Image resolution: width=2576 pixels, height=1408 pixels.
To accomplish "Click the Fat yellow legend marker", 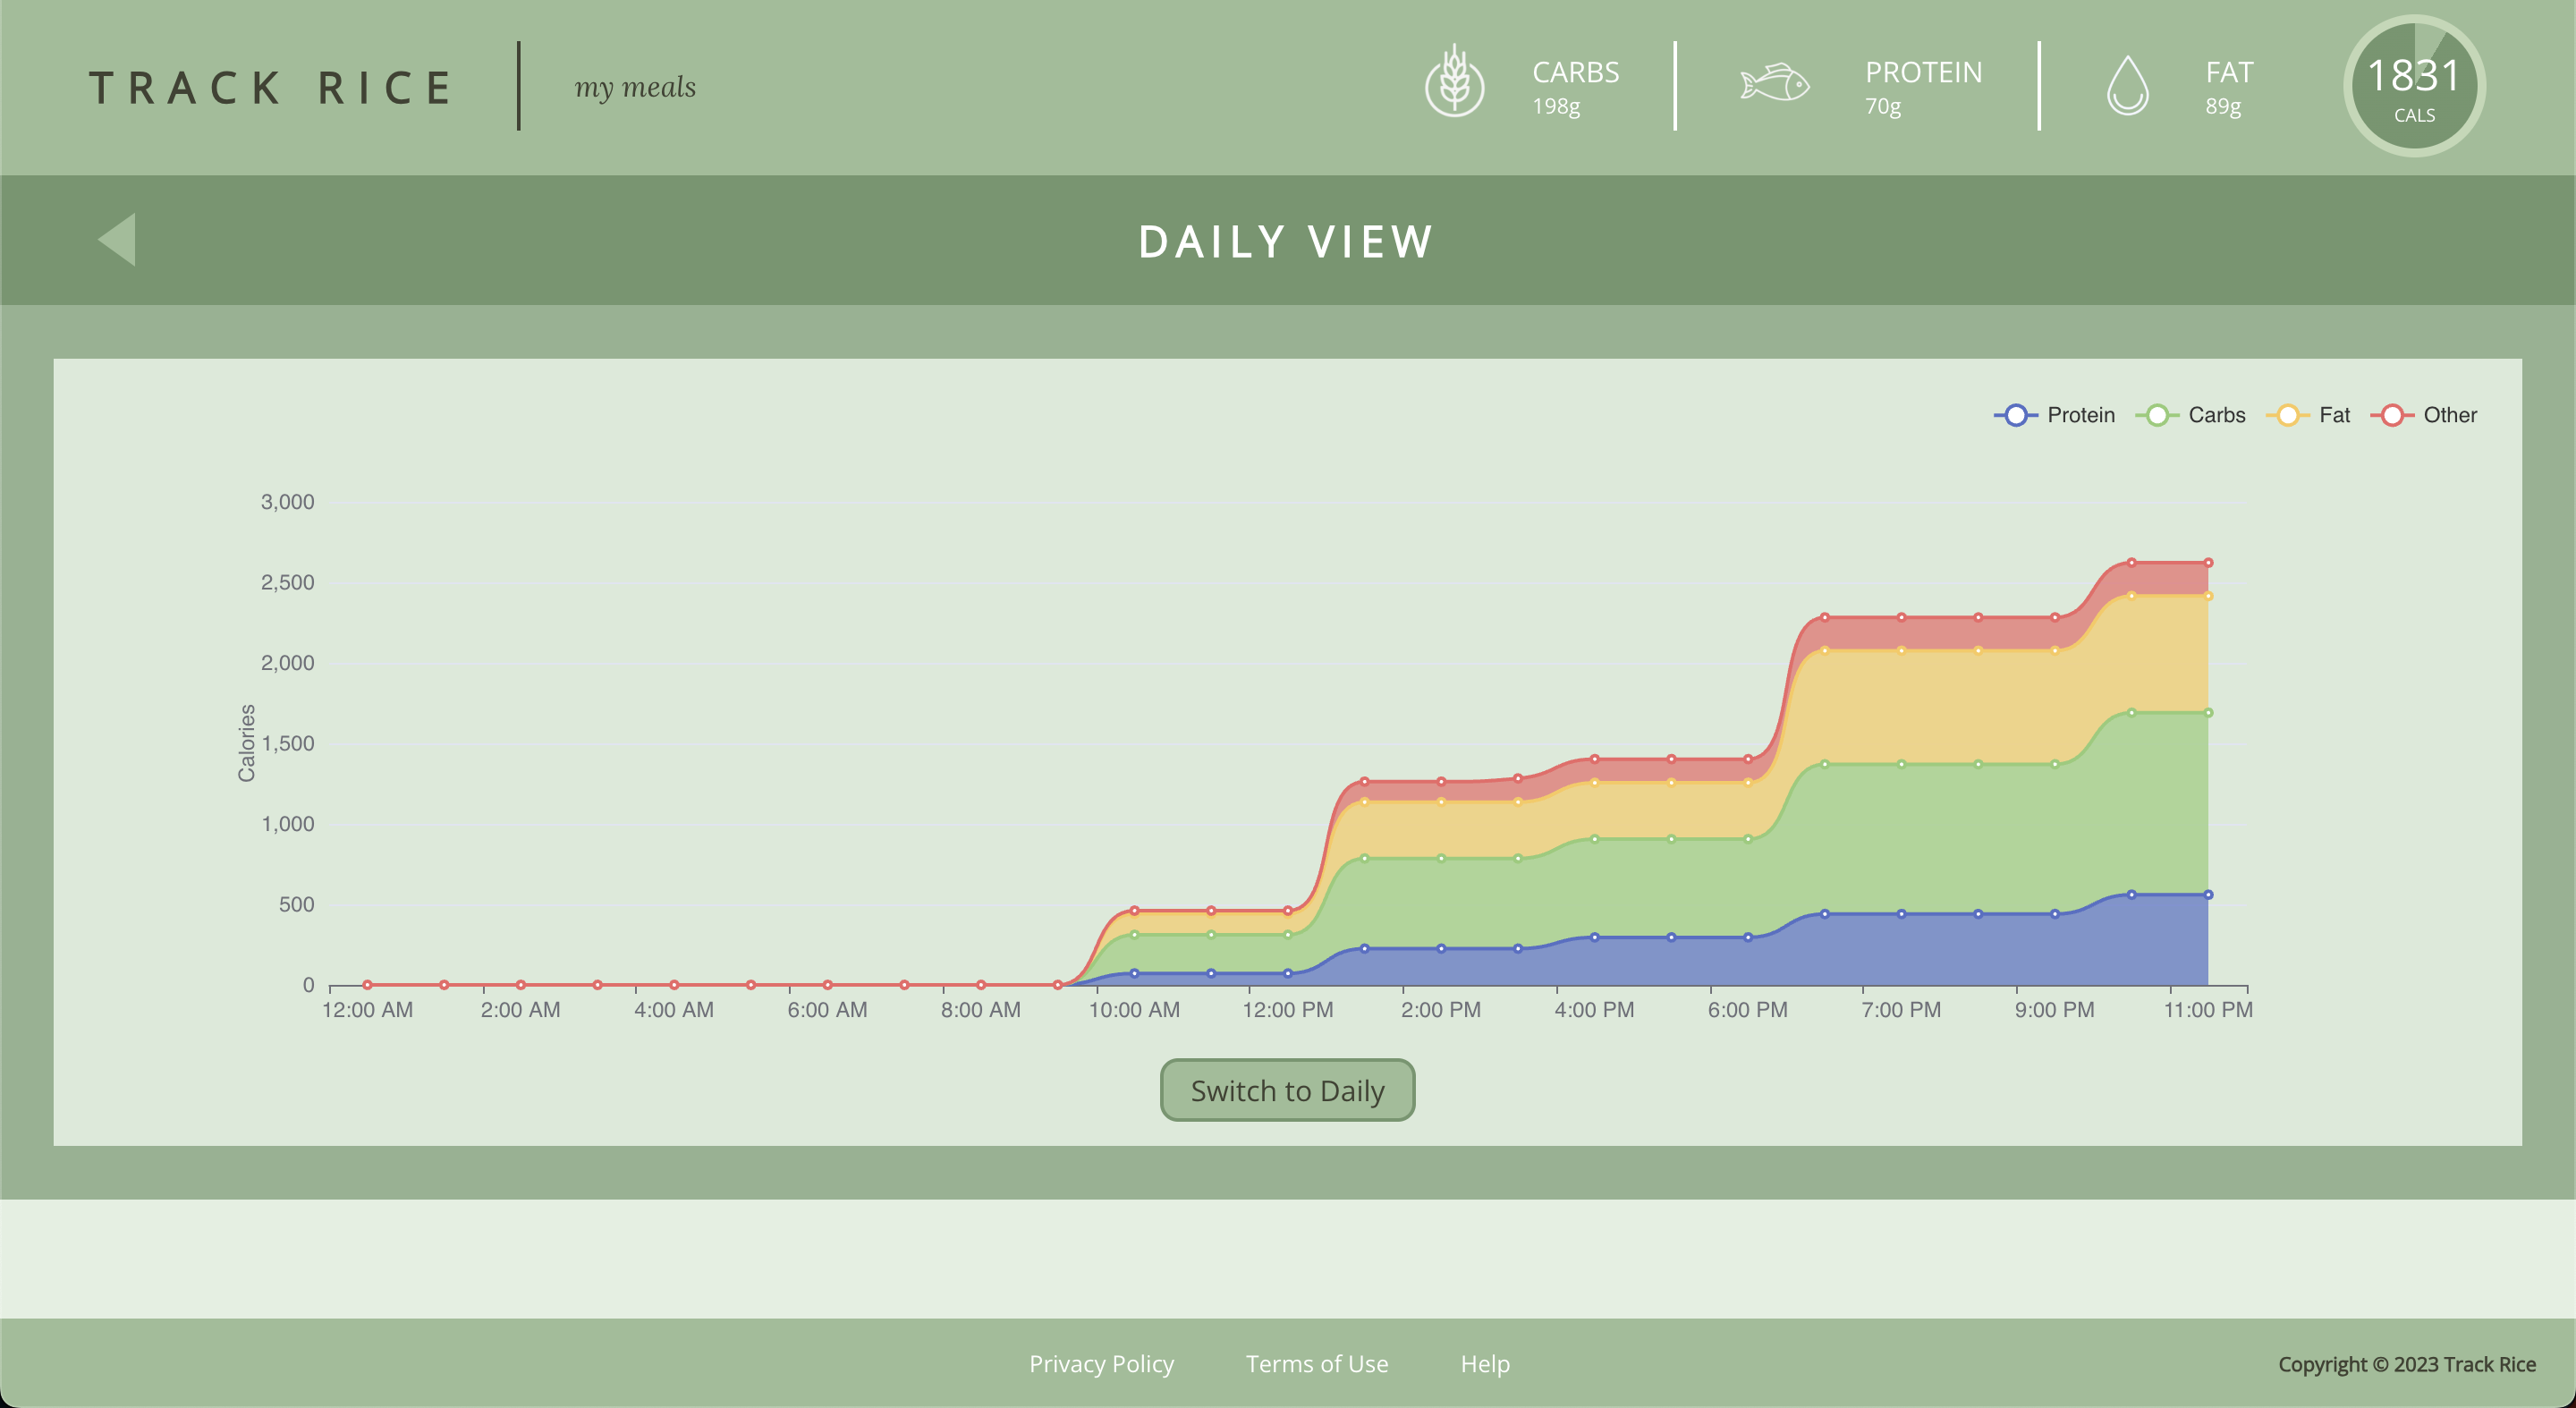I will pos(2287,415).
